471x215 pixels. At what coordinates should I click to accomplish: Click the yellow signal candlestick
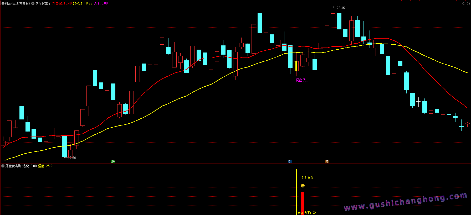pos(296,66)
